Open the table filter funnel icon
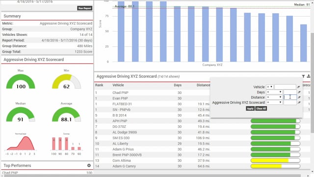The image size is (314, 177). point(303,76)
